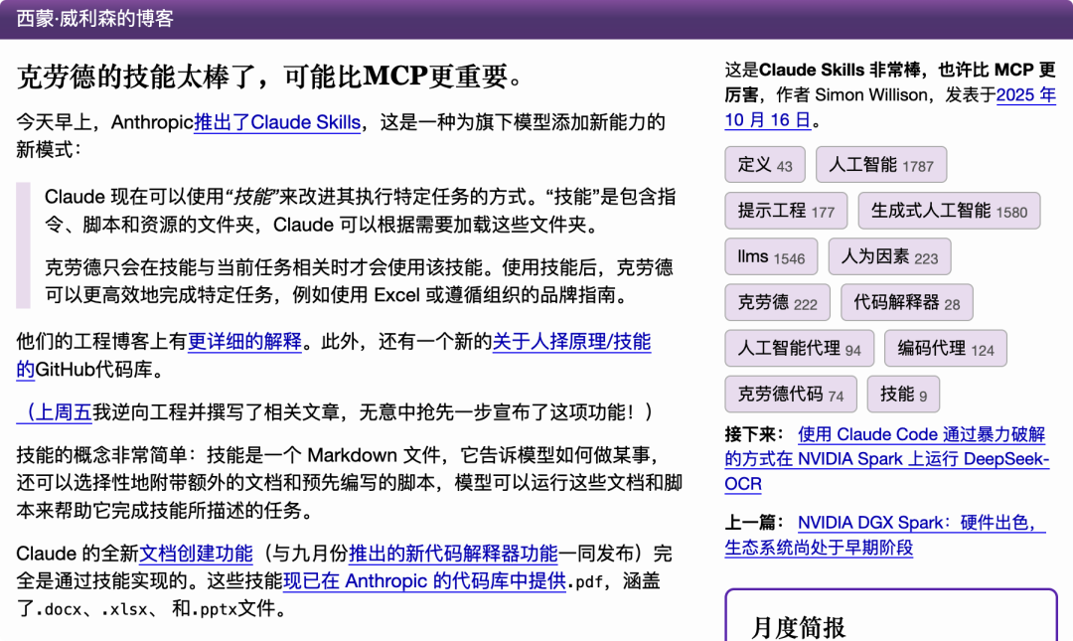This screenshot has width=1073, height=641.
Task: Click the 推出了Claude Skills link
Action: pyautogui.click(x=276, y=123)
